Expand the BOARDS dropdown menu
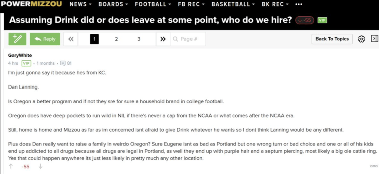Image resolution: width=379 pixels, height=174 pixels. click(113, 4)
